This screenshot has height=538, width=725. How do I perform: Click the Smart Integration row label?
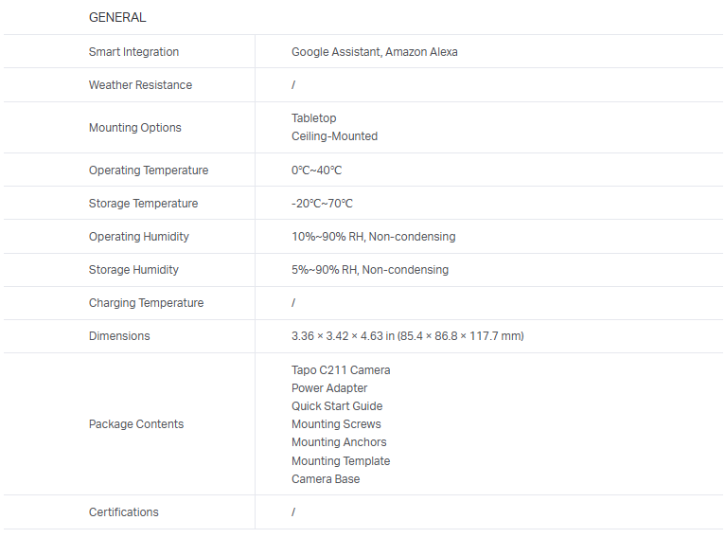click(x=133, y=52)
